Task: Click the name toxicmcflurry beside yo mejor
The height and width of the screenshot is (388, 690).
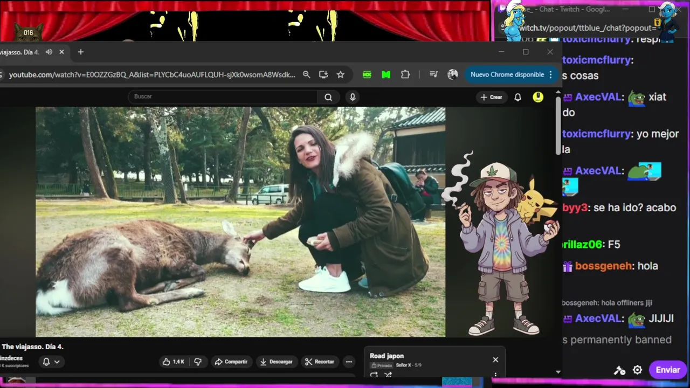Action: pos(596,134)
